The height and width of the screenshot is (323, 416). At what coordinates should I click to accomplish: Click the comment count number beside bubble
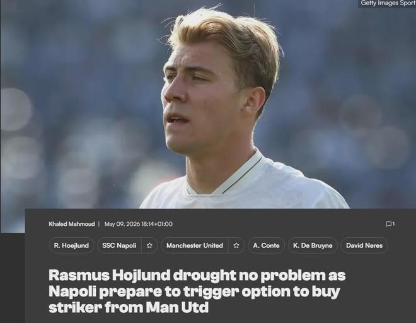[393, 224]
